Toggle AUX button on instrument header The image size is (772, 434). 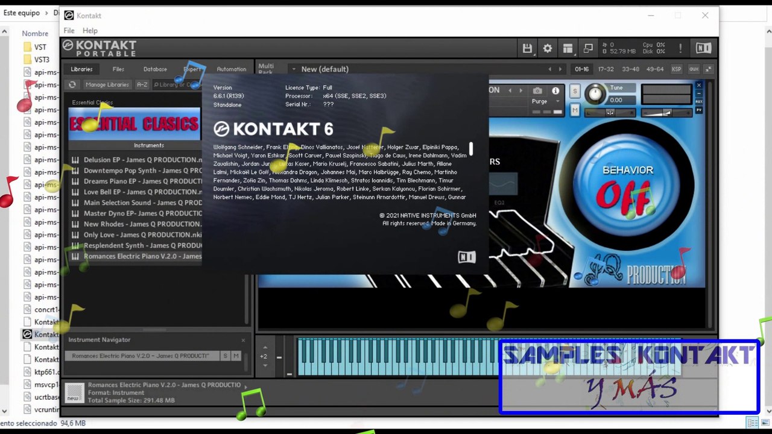[699, 102]
